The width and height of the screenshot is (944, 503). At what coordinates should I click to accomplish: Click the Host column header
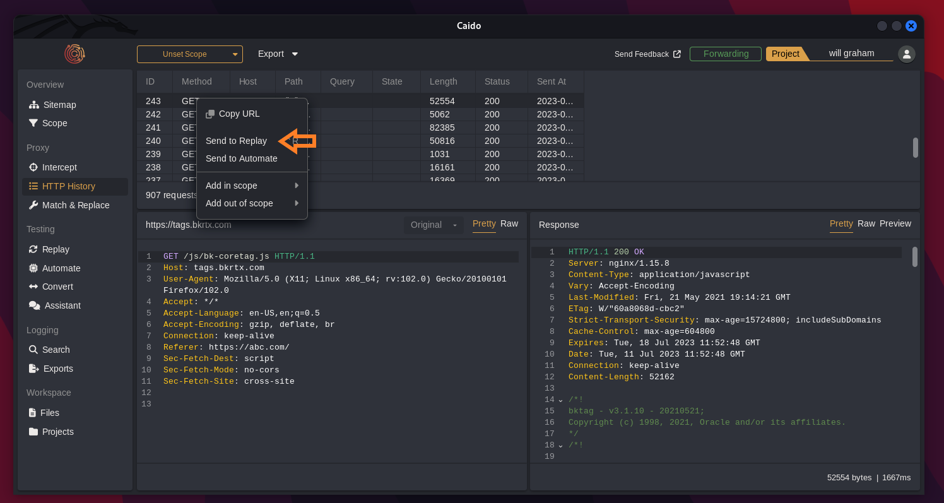coord(252,81)
